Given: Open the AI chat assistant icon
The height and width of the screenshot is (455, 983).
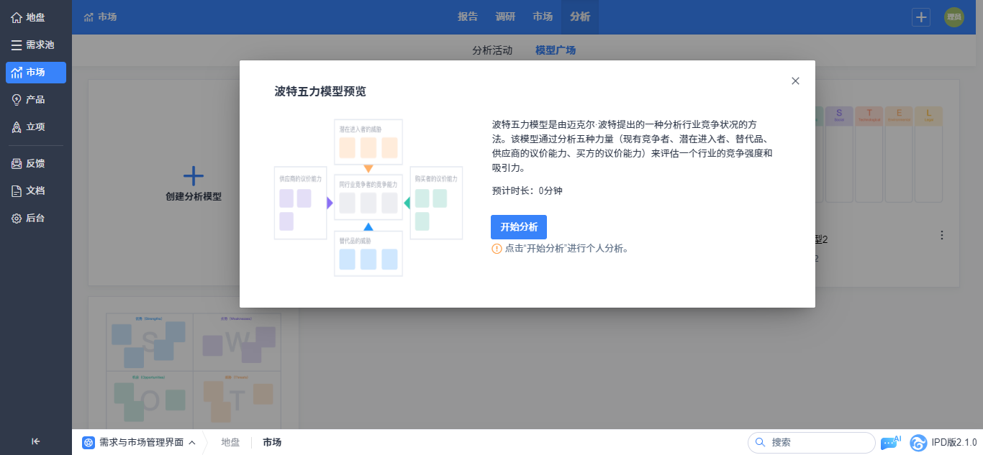Looking at the screenshot, I should coord(890,442).
